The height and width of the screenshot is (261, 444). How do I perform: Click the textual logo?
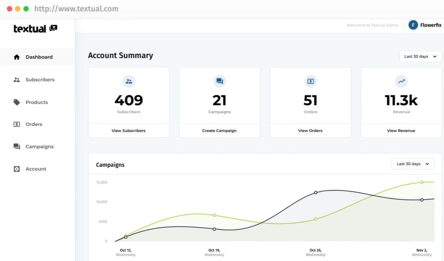[35, 28]
